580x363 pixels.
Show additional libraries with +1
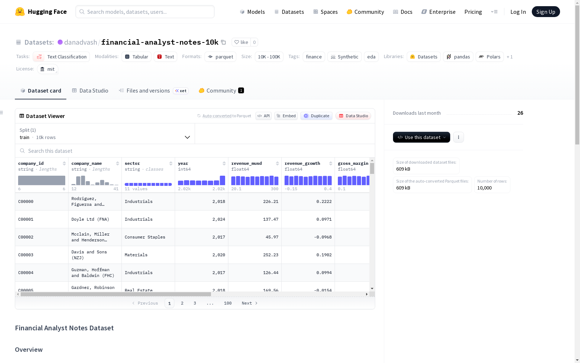coord(510,57)
